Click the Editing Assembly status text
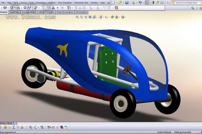This screenshot has height=134, width=202. click(183, 132)
